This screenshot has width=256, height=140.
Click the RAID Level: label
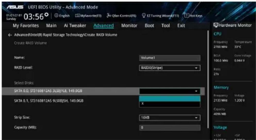click(23, 68)
